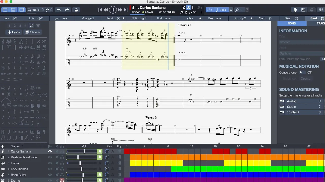Toggle the count-in hourglass icon

point(184,8)
